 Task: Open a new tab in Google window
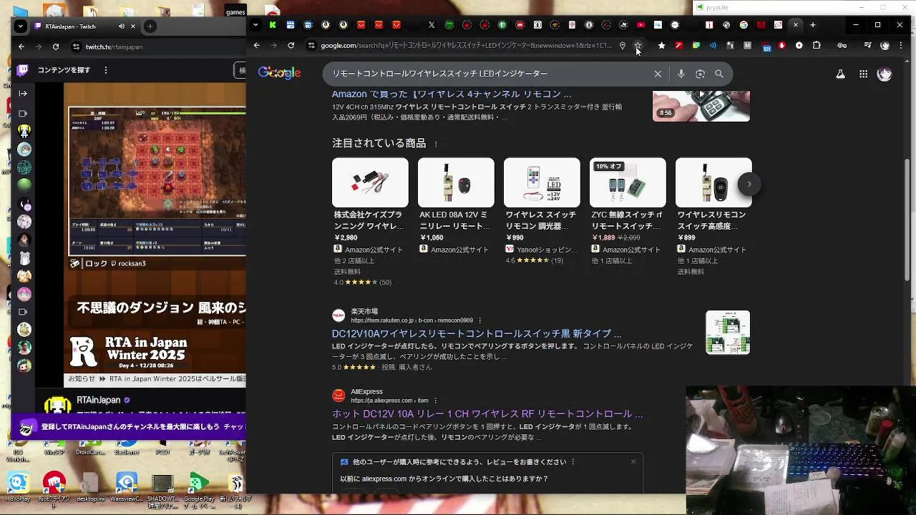click(x=813, y=25)
